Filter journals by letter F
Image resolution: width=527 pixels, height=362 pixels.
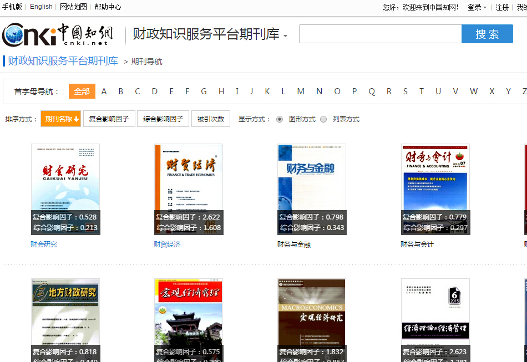(x=187, y=91)
